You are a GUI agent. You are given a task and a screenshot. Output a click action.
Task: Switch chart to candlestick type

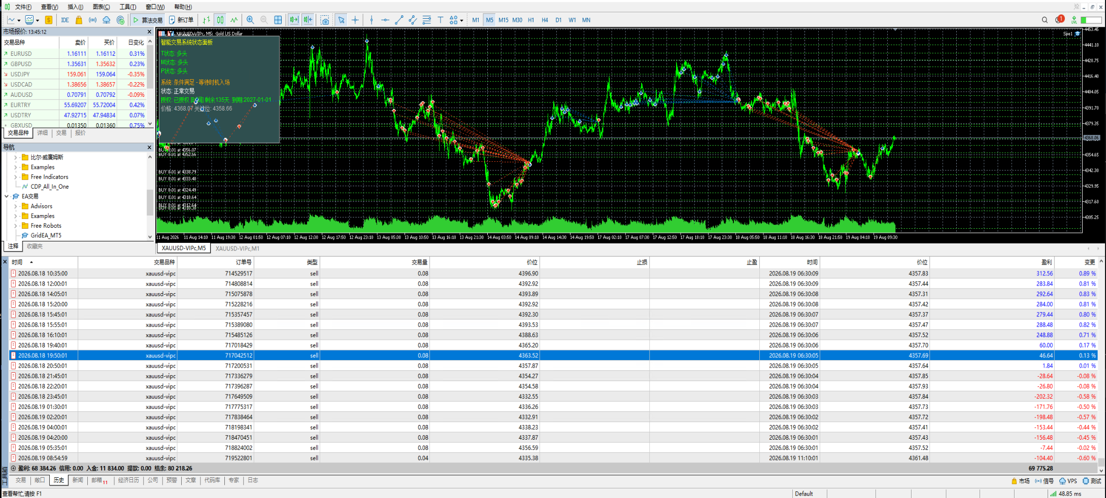point(220,20)
